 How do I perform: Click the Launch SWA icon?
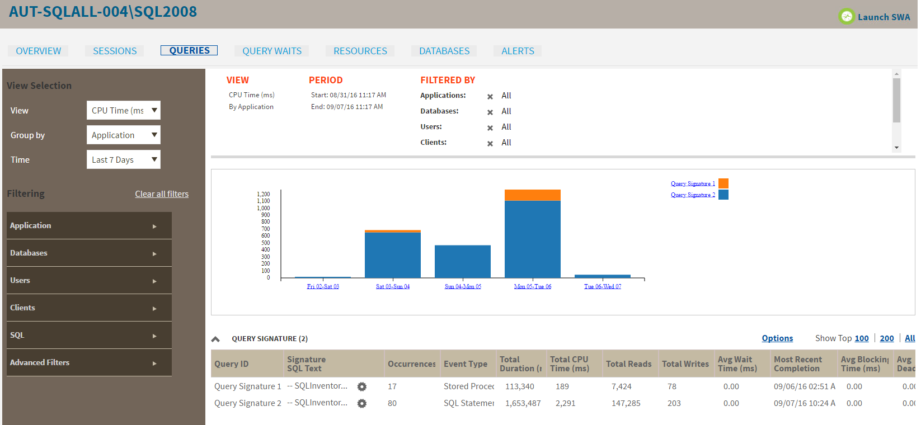pos(847,17)
